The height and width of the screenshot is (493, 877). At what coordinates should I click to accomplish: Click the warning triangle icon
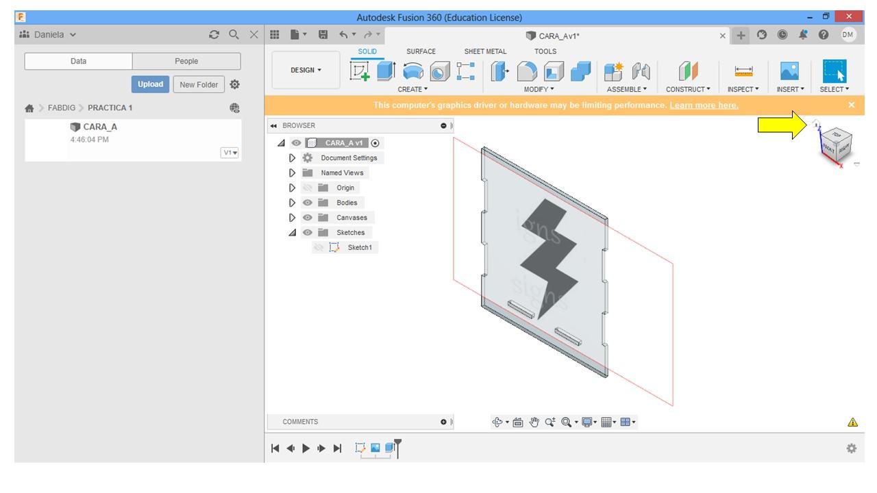852,422
